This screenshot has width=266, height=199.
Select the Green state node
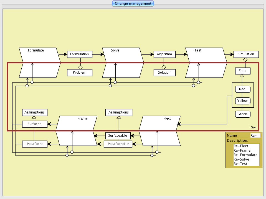(x=242, y=114)
